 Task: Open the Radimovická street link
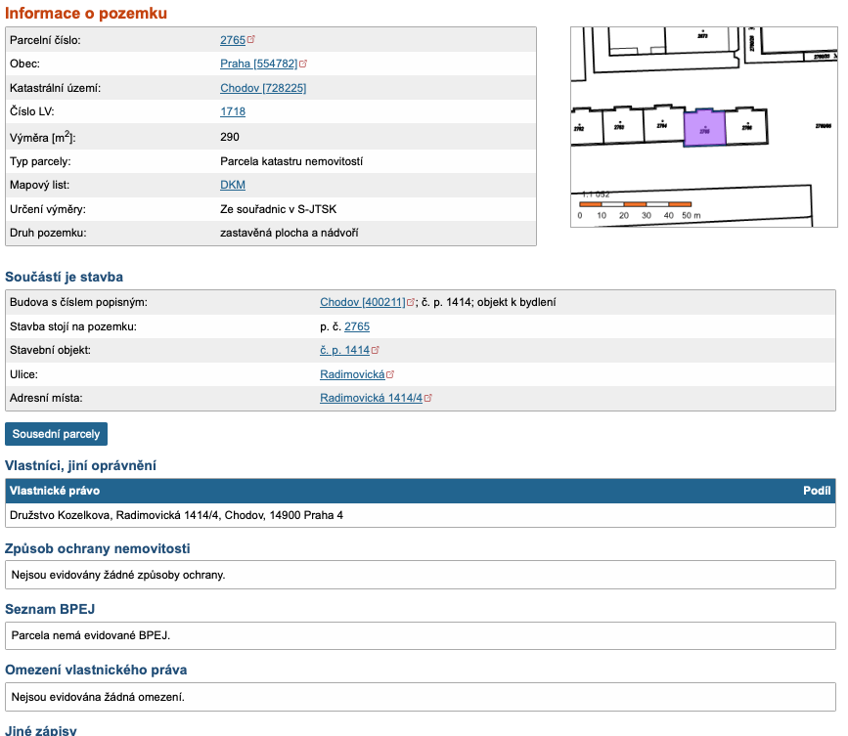(352, 374)
